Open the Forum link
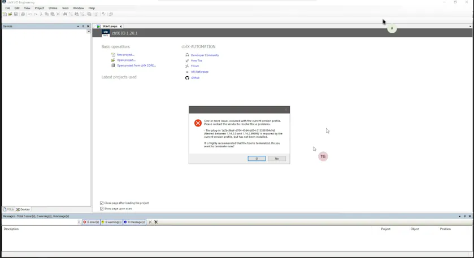Viewport: 474px width, 258px height. [195, 66]
